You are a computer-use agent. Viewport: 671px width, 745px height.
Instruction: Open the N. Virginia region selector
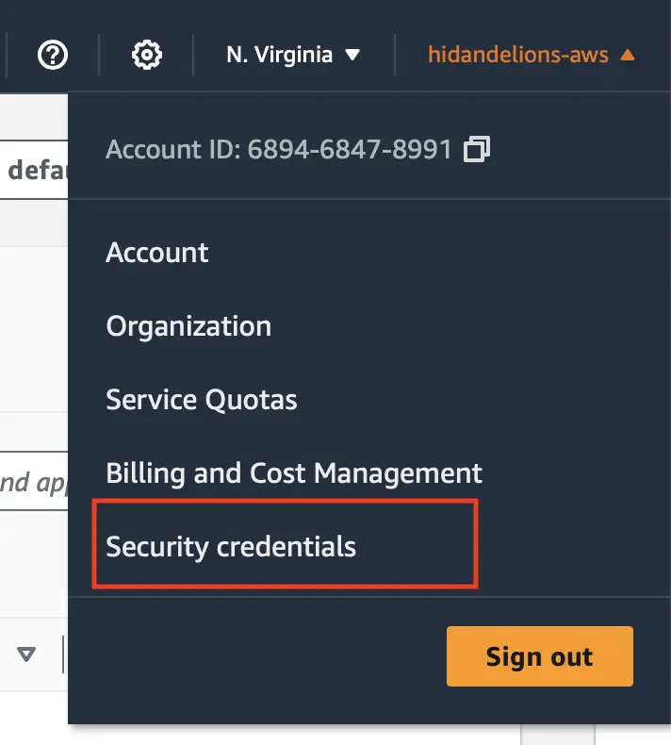[293, 55]
